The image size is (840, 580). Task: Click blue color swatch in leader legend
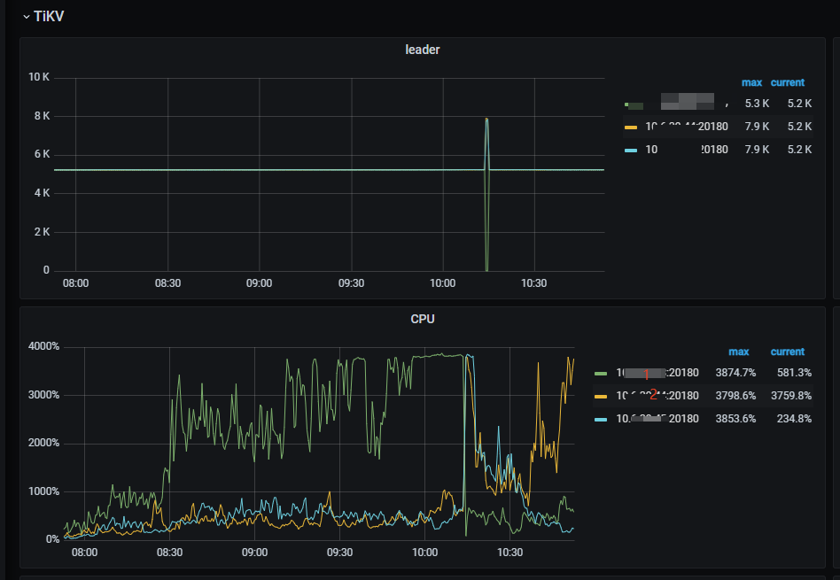pyautogui.click(x=631, y=150)
